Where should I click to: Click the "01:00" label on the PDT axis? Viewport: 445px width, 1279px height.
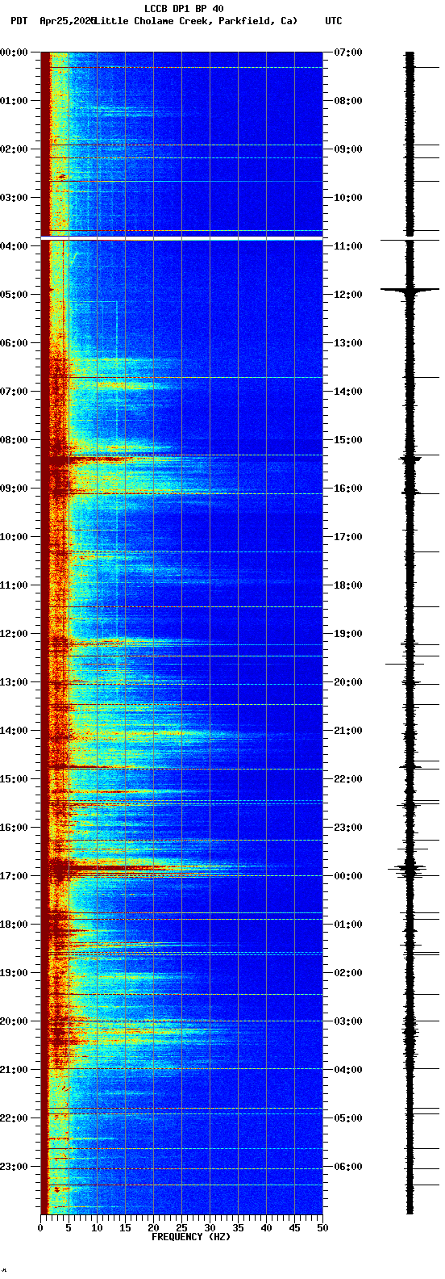pyautogui.click(x=15, y=101)
